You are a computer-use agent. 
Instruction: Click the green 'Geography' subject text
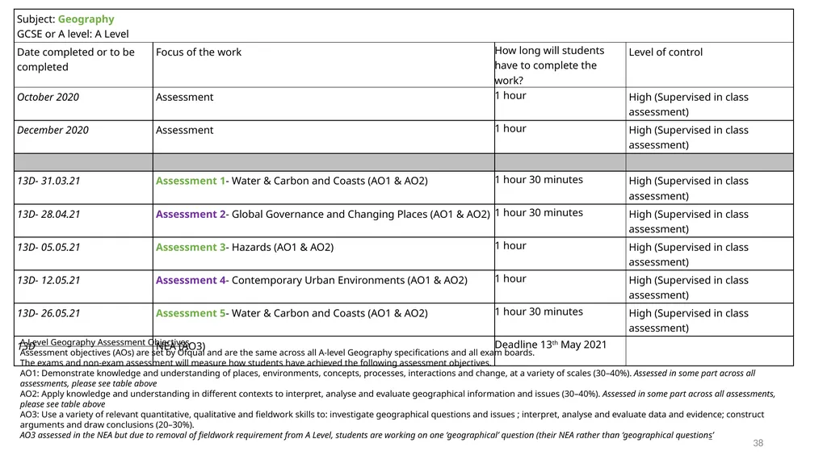point(86,19)
